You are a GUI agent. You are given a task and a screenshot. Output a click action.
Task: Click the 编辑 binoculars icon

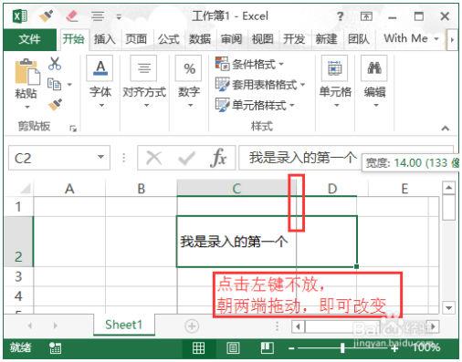(x=374, y=68)
